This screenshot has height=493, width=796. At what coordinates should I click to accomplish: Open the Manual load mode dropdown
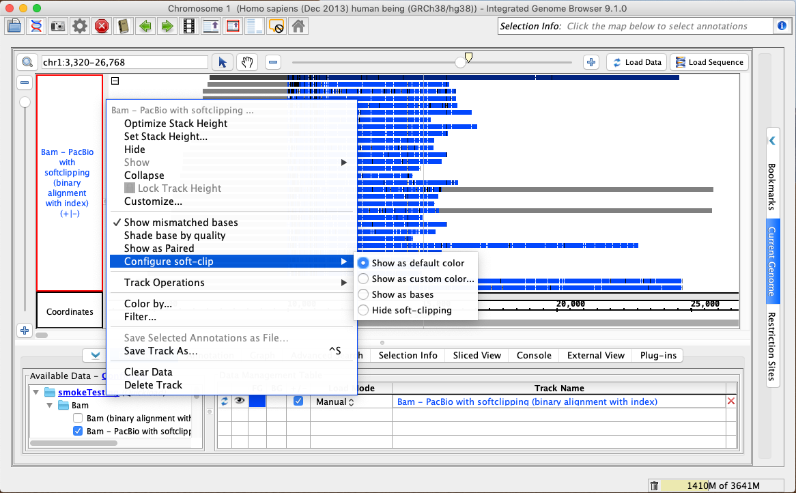pos(335,402)
